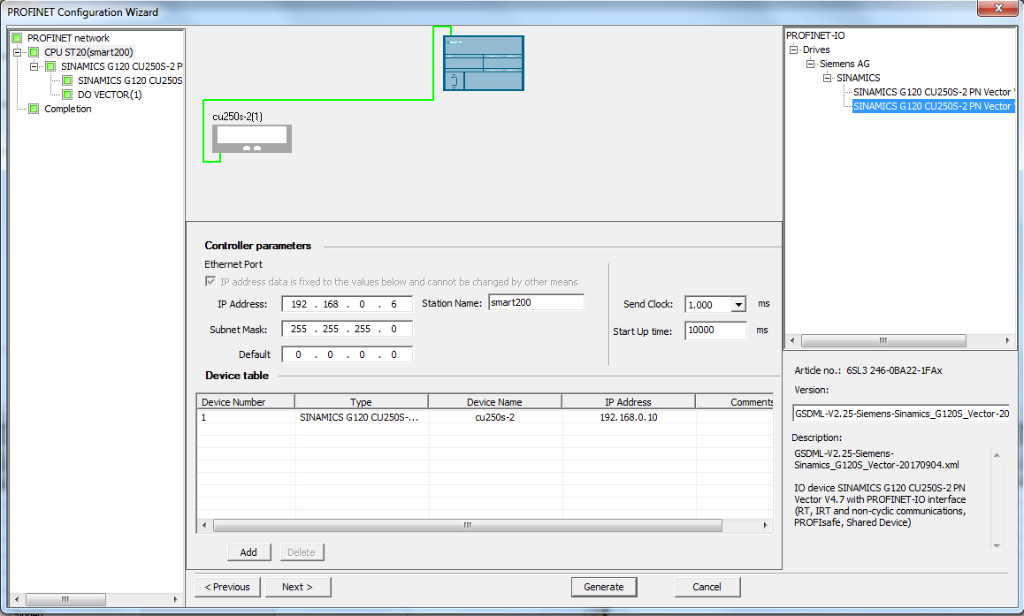
Task: Click the Start Up time field
Action: pos(715,331)
